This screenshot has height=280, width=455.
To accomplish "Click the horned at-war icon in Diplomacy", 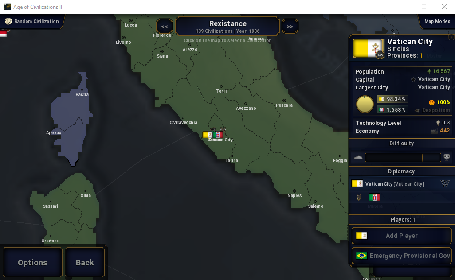I will 359,198.
